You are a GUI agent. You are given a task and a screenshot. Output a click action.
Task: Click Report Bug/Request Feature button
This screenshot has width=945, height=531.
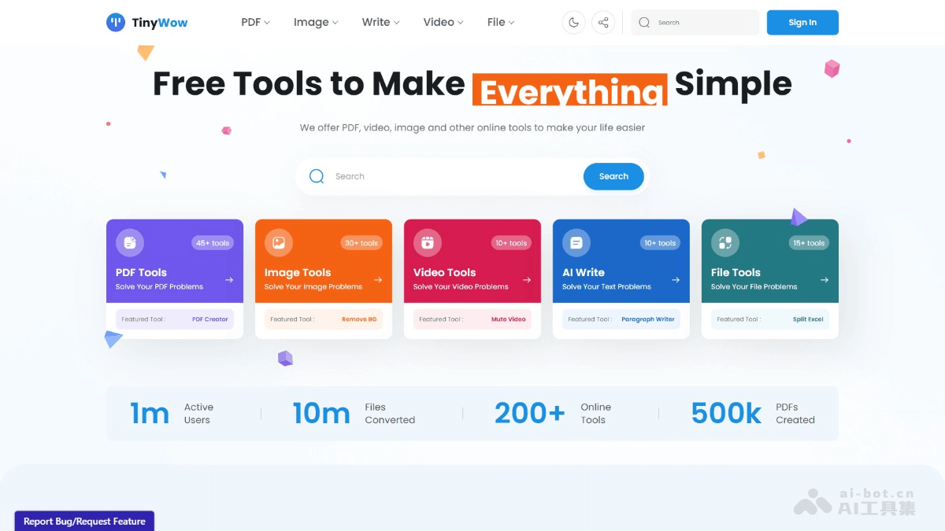84,521
